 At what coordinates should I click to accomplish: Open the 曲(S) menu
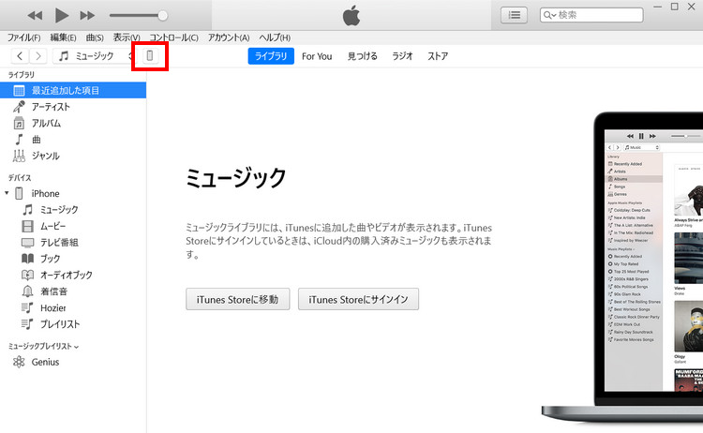pos(95,37)
